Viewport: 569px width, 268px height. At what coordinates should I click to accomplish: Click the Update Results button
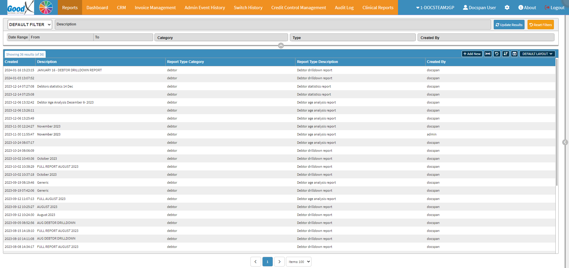point(509,25)
